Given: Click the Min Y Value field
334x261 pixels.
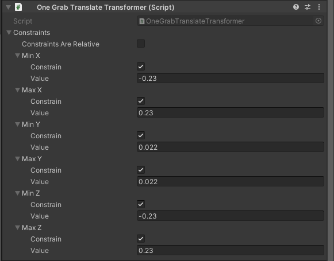Looking at the screenshot, I should pyautogui.click(x=231, y=147).
